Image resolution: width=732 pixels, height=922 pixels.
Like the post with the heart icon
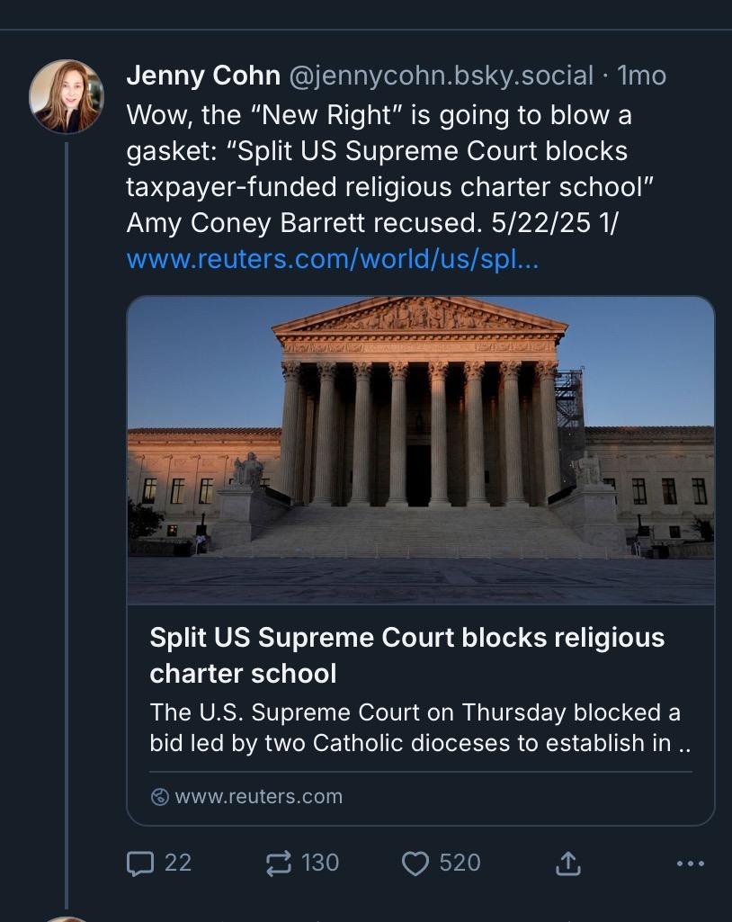coord(415,864)
